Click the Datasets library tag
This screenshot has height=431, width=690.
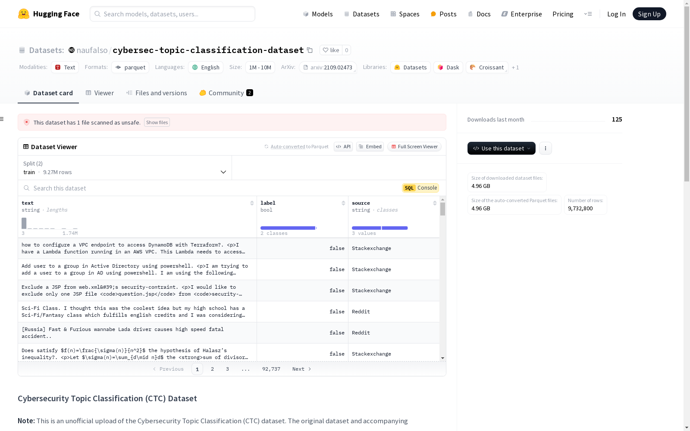pos(411,67)
